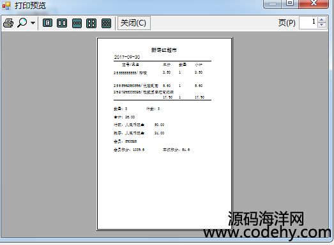This screenshot has height=245, width=334.
Task: Click the 关闭(C) button
Action: tap(134, 23)
